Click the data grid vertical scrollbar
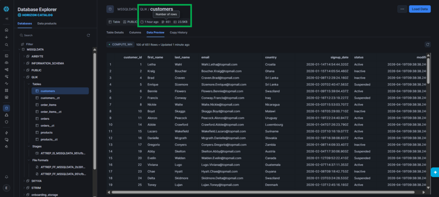439x197 pixels. pos(428,71)
